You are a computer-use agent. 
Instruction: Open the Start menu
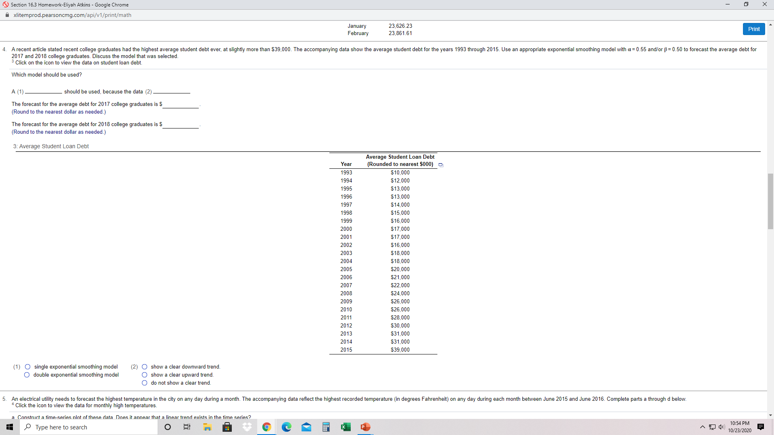point(9,427)
